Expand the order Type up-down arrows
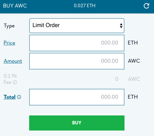154x136 pixels. pyautogui.click(x=121, y=26)
